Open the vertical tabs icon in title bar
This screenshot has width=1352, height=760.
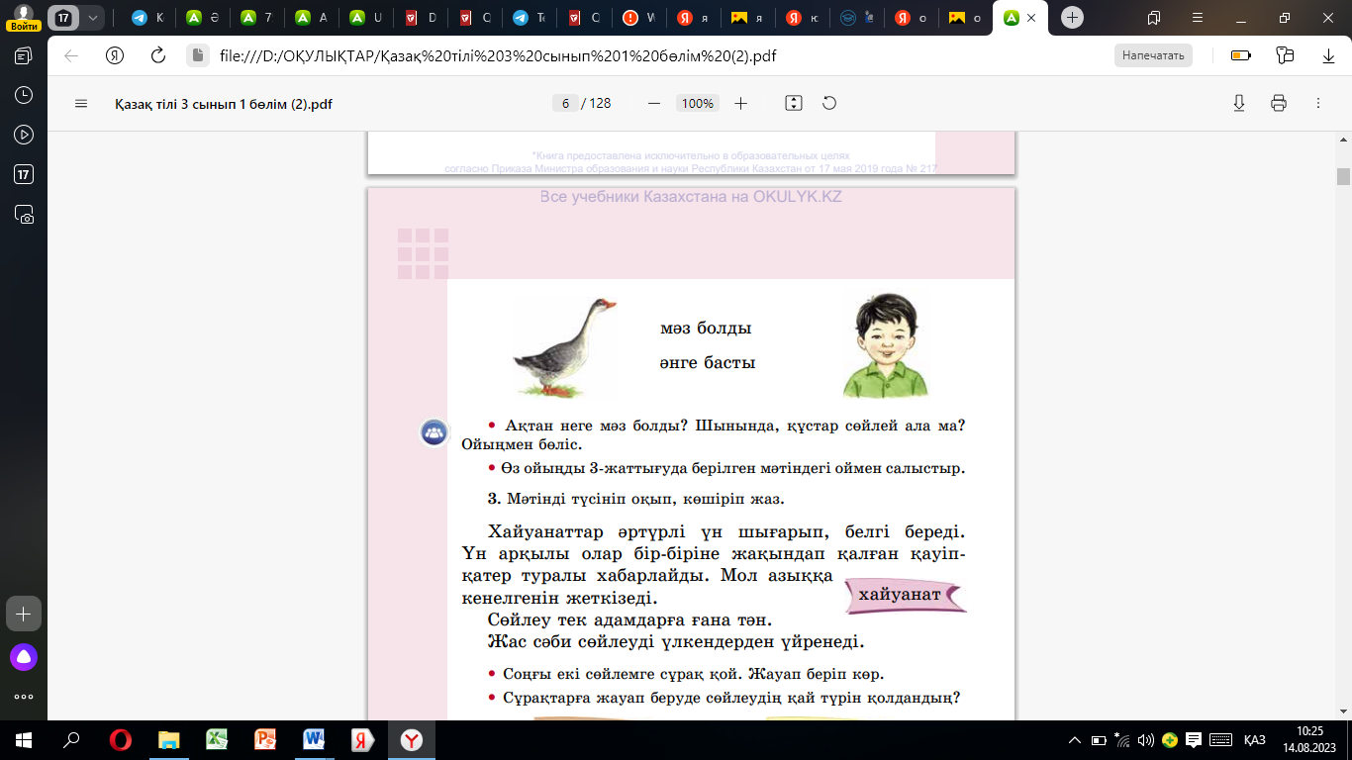point(1154,18)
